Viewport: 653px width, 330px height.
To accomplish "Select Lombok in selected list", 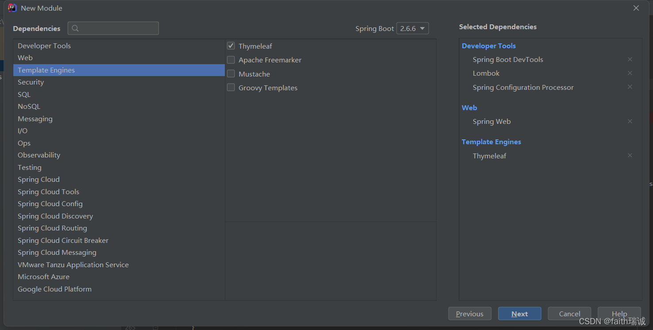I will (486, 73).
